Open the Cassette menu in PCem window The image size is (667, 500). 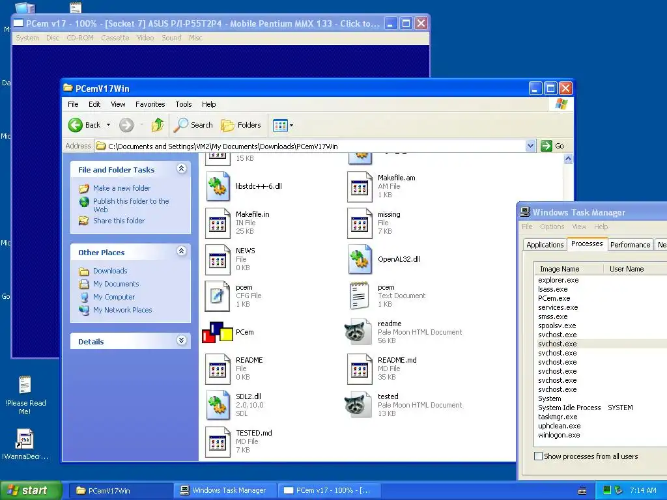115,38
